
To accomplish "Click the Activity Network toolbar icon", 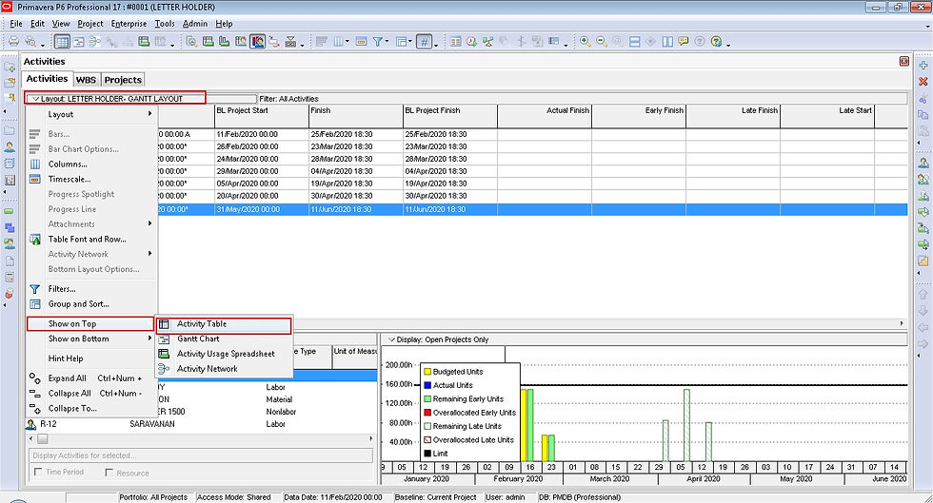I will coord(94,42).
